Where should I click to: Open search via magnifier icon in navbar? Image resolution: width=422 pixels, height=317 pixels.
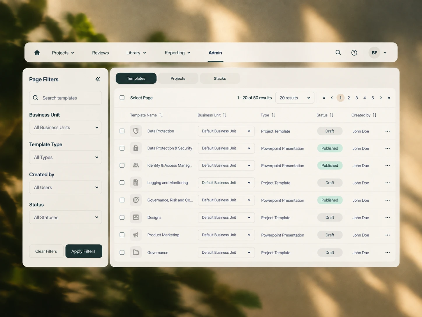[338, 53]
